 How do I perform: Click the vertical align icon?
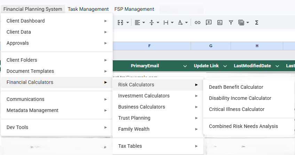[152, 23]
